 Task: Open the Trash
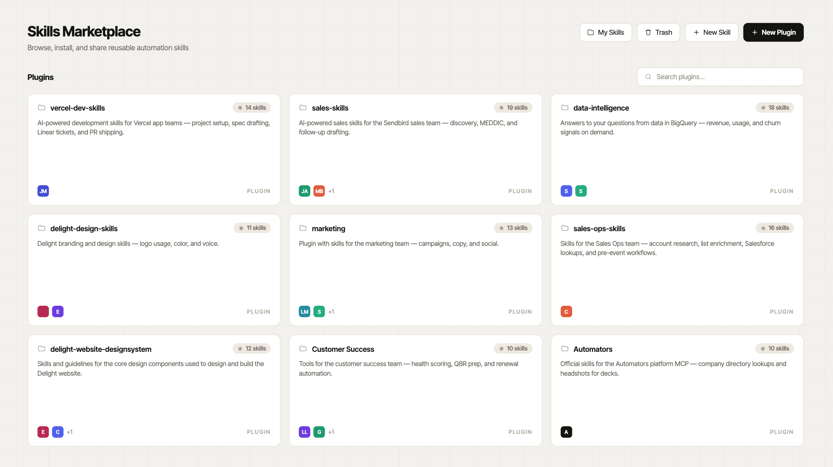[658, 32]
